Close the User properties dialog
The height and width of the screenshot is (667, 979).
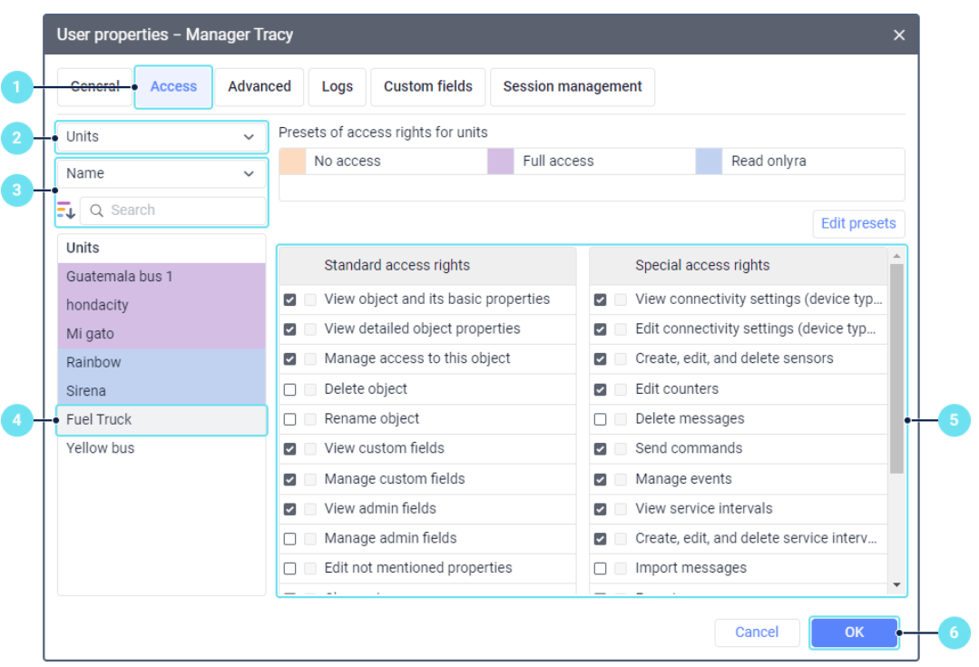click(898, 35)
